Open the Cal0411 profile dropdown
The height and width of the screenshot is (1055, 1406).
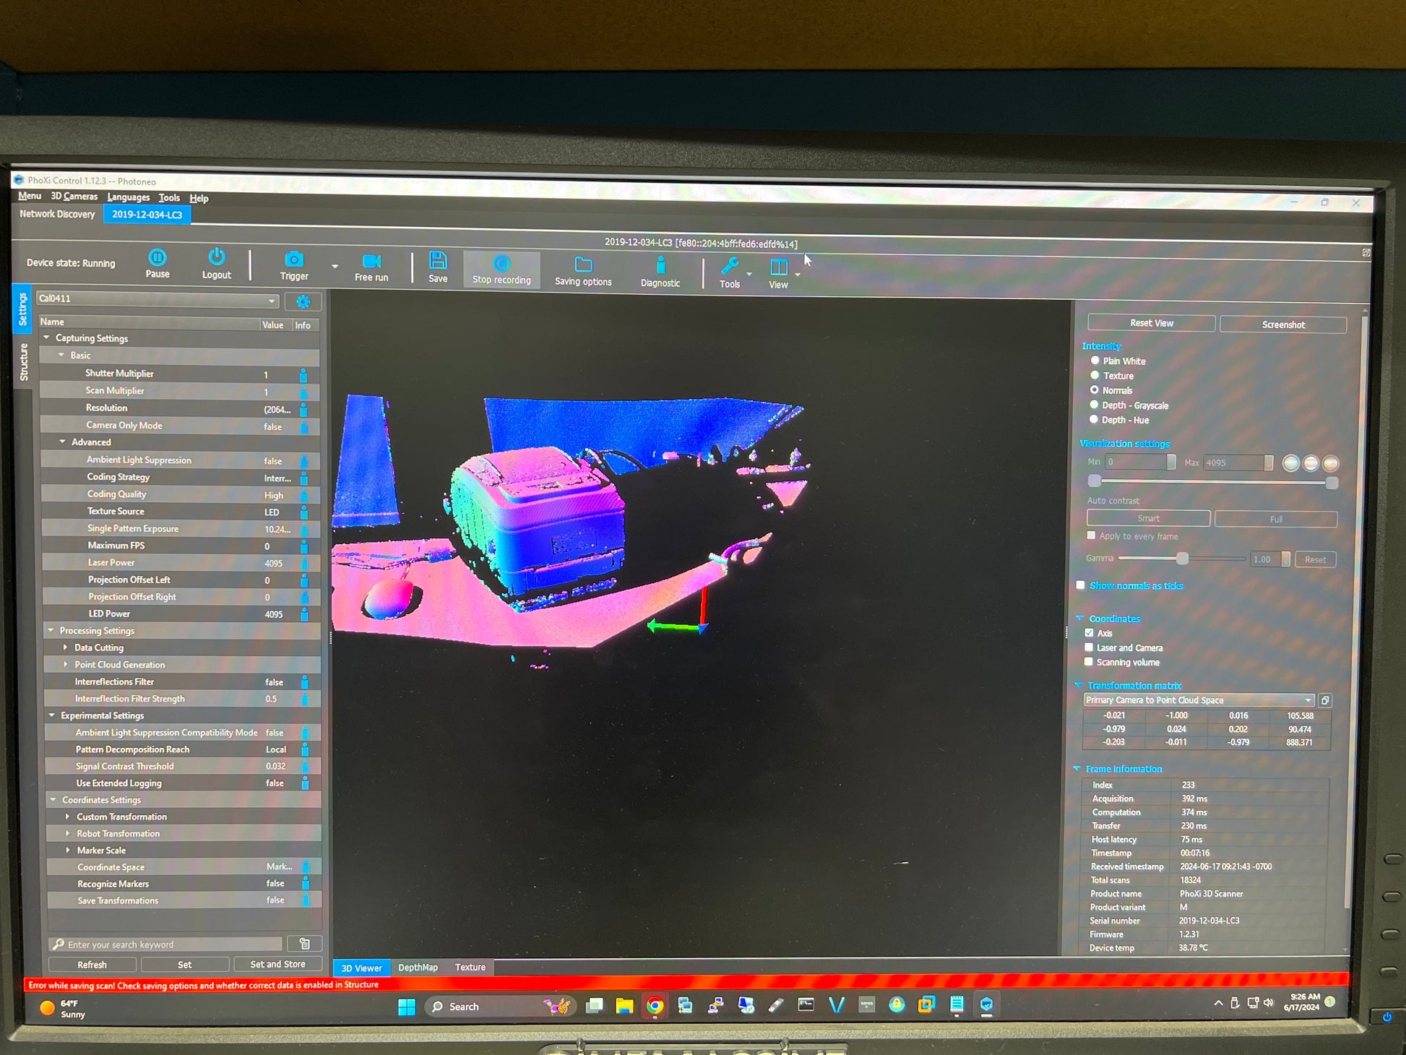[158, 300]
